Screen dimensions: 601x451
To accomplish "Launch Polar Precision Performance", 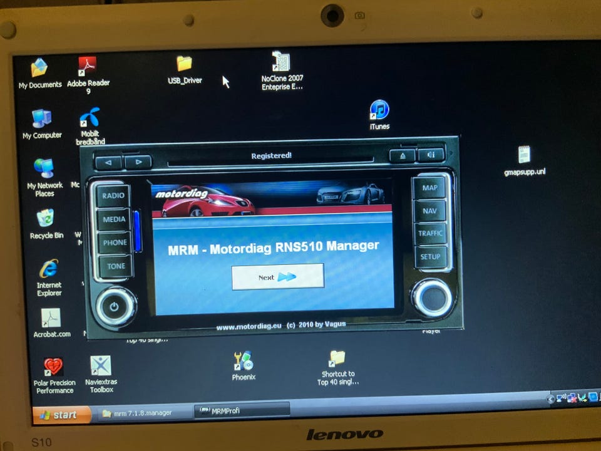I will coord(54,375).
